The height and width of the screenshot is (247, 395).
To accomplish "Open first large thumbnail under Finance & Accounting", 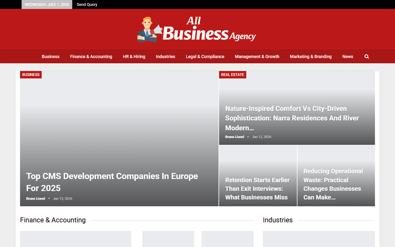I will [x=76, y=239].
